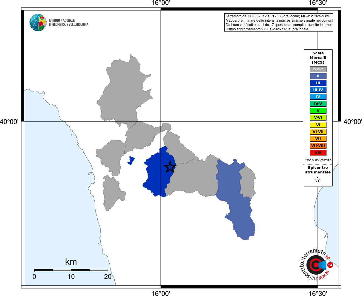362x296 pixels.
Task: Select the yellow VI intensity swatch
Action: coord(318,125)
